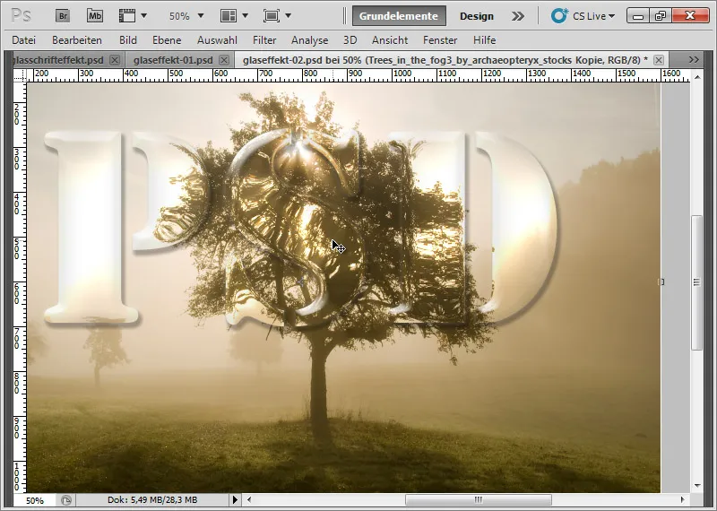Screen dimensions: 717x511
Task: Open Mini Bridge with the Mb icon
Action: tap(95, 16)
